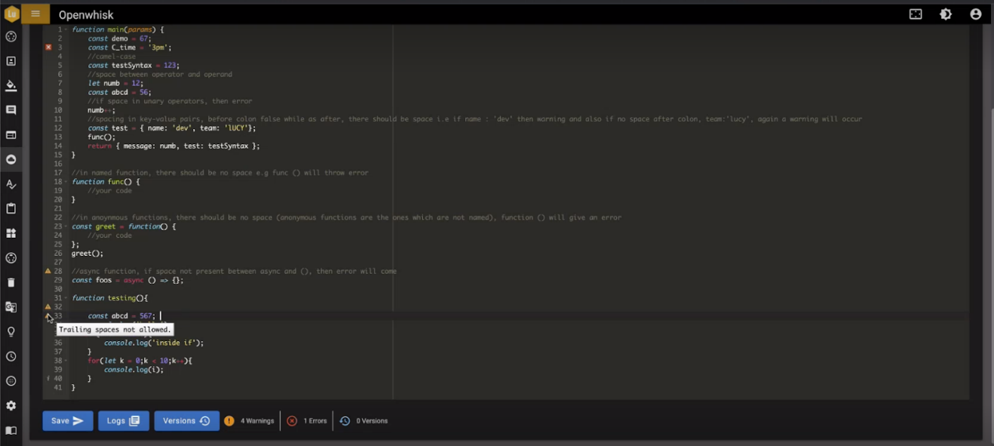Image resolution: width=994 pixels, height=446 pixels.
Task: Open the hamburger menu next to Openwhisk
Action: [35, 14]
